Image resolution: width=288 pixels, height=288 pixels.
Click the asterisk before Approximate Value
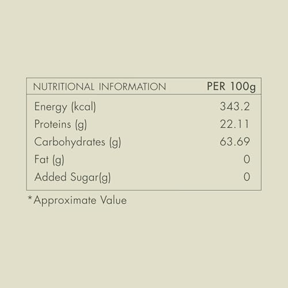pos(30,198)
